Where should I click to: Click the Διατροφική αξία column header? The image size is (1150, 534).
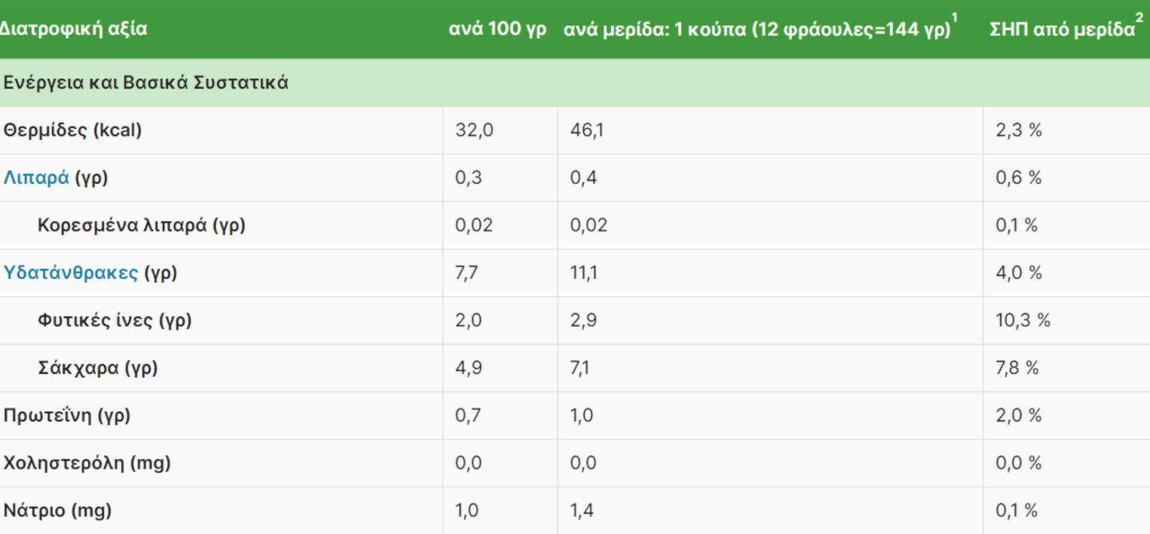pos(73,29)
